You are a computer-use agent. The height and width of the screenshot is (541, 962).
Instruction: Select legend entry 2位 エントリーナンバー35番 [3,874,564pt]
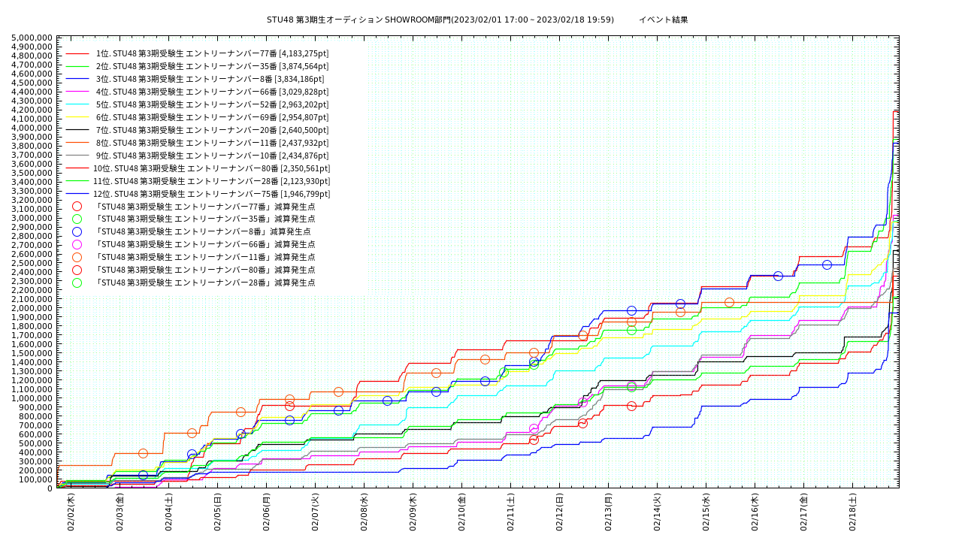(x=212, y=66)
